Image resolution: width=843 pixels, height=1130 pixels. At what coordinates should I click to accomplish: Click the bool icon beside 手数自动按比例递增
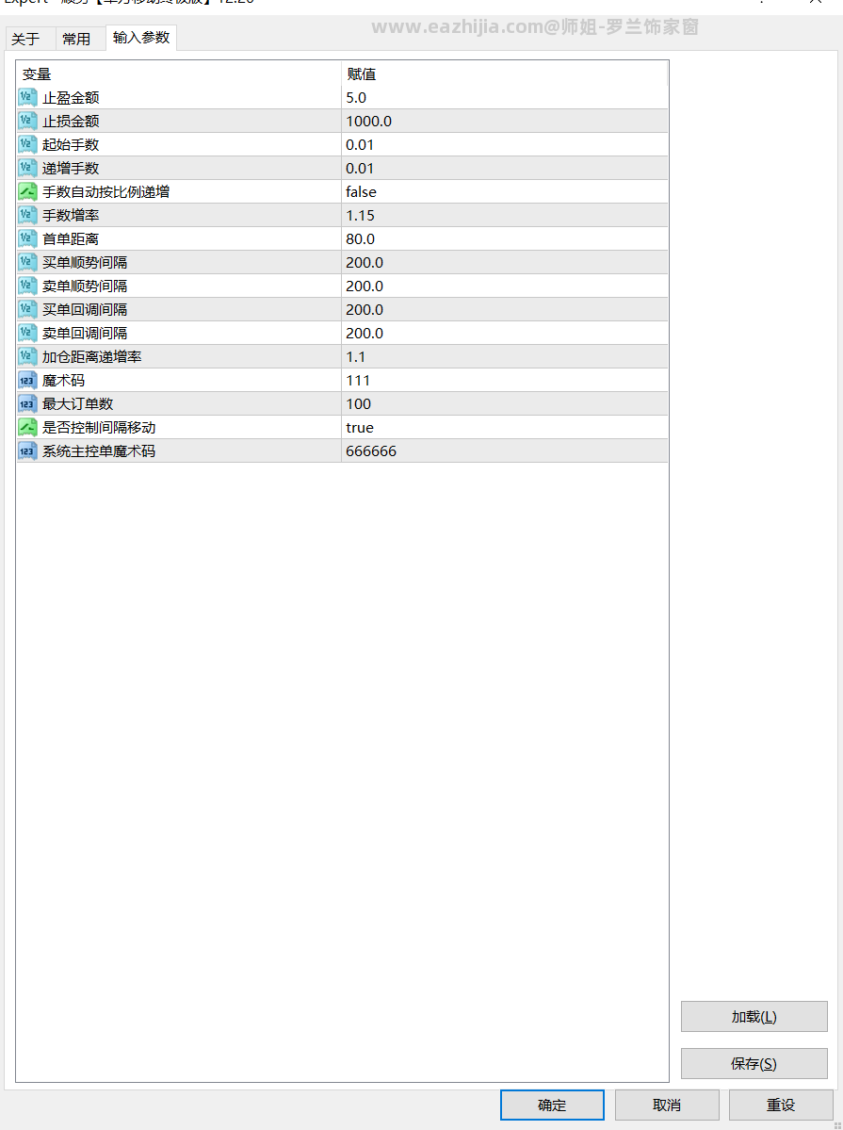click(27, 191)
